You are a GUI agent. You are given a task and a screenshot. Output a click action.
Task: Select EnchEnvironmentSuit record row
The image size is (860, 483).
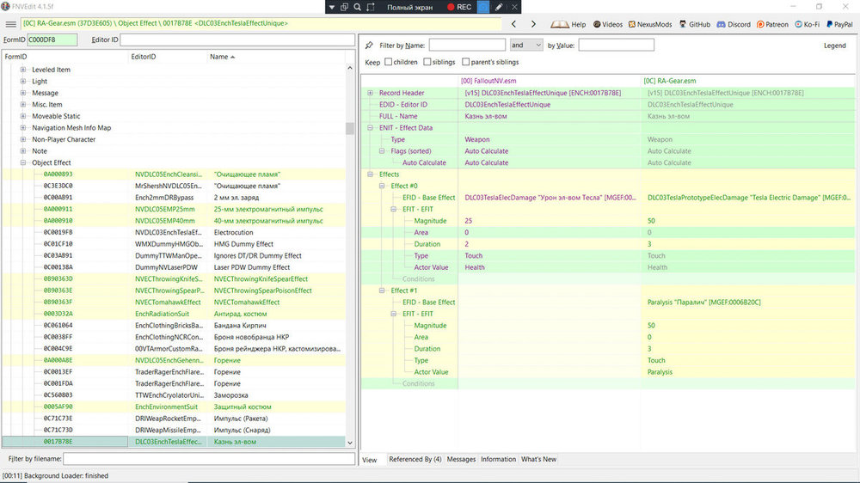tap(174, 407)
